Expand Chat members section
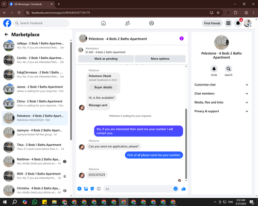 coord(221,94)
